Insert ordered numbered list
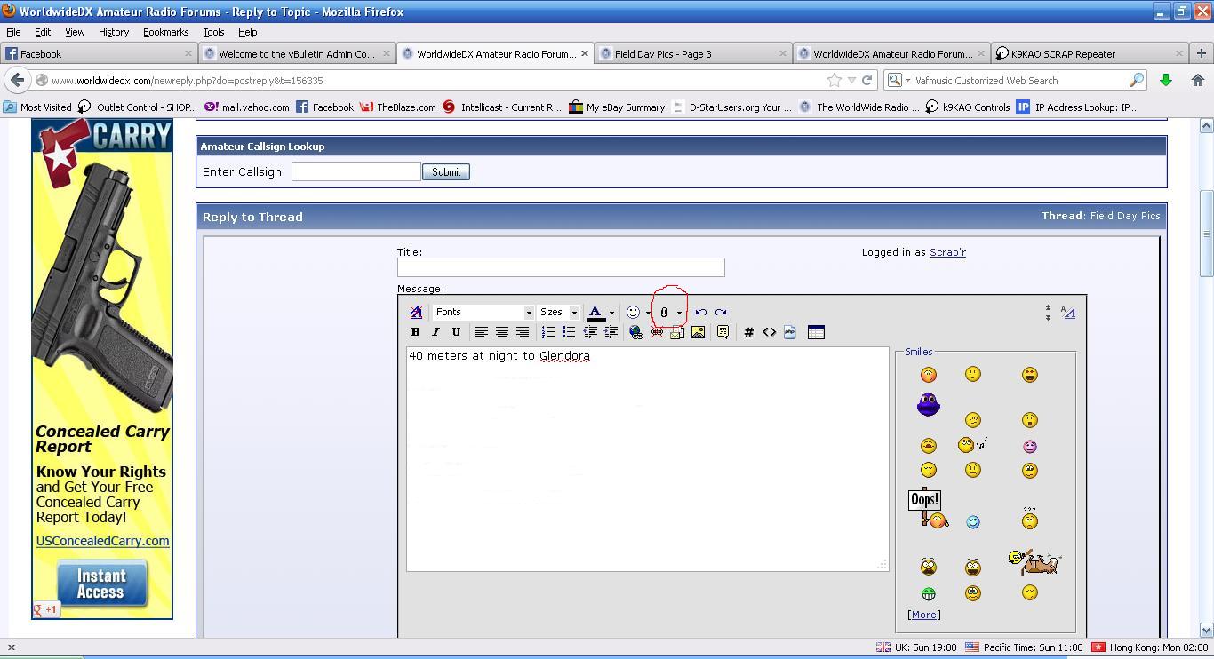The image size is (1214, 659). 548,332
